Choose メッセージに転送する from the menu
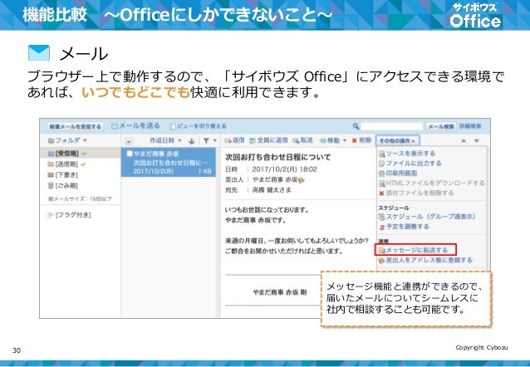The height and width of the screenshot is (367, 530). [415, 250]
